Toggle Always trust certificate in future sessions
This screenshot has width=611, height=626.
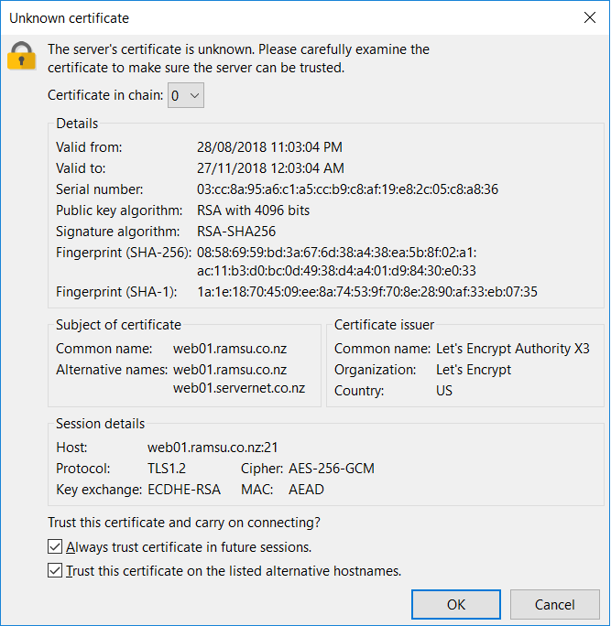coord(55,546)
